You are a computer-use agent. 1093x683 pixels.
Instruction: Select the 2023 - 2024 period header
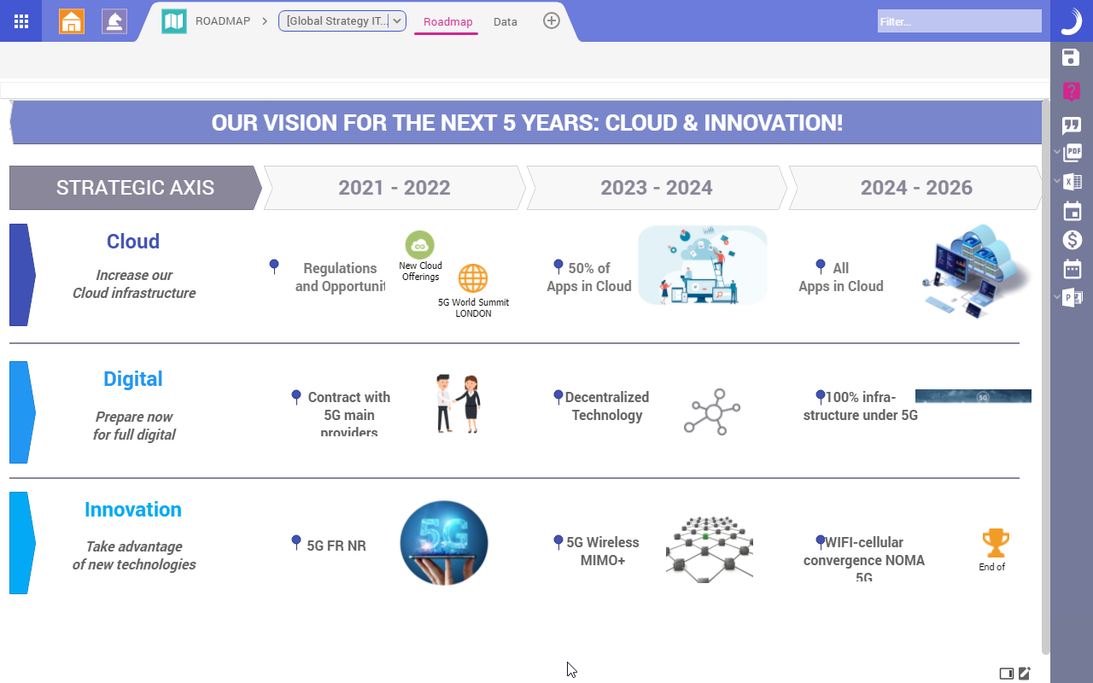(657, 188)
